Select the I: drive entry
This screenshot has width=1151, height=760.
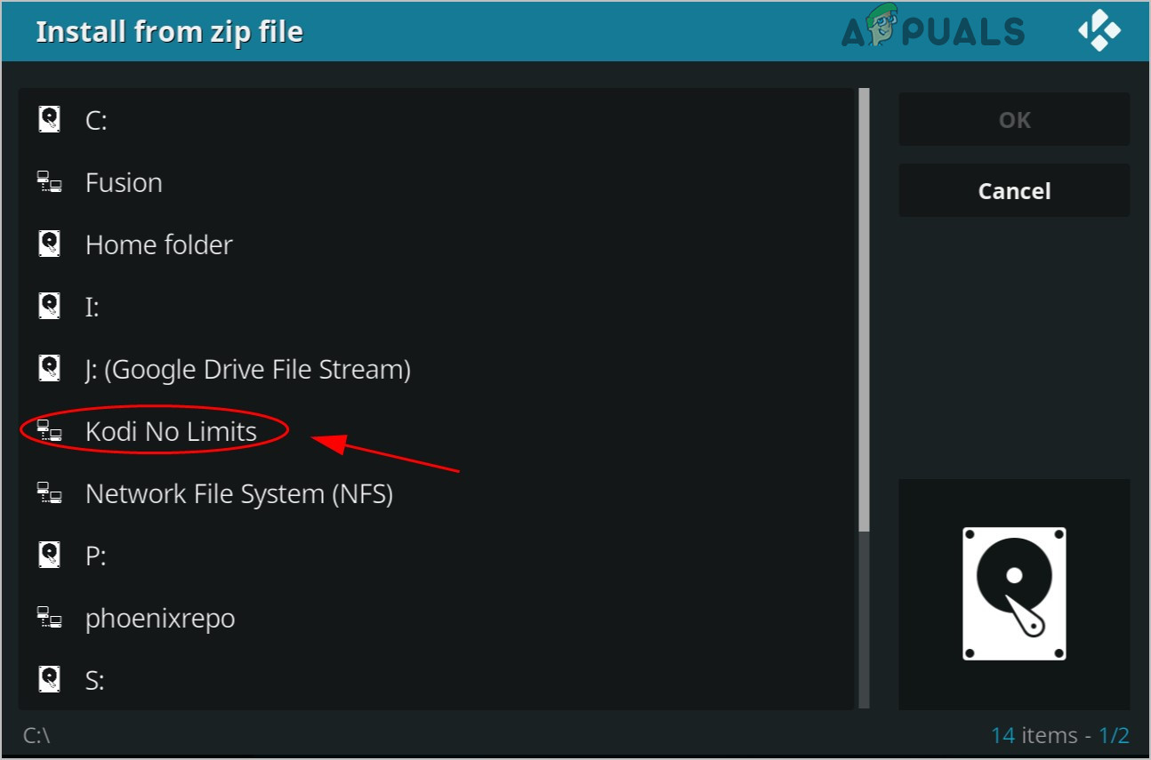click(x=93, y=307)
